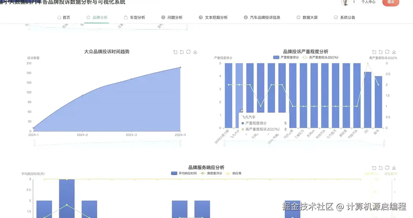Click the 2024-3 data point on trend line
This screenshot has width=413, height=218.
[x=131, y=79]
